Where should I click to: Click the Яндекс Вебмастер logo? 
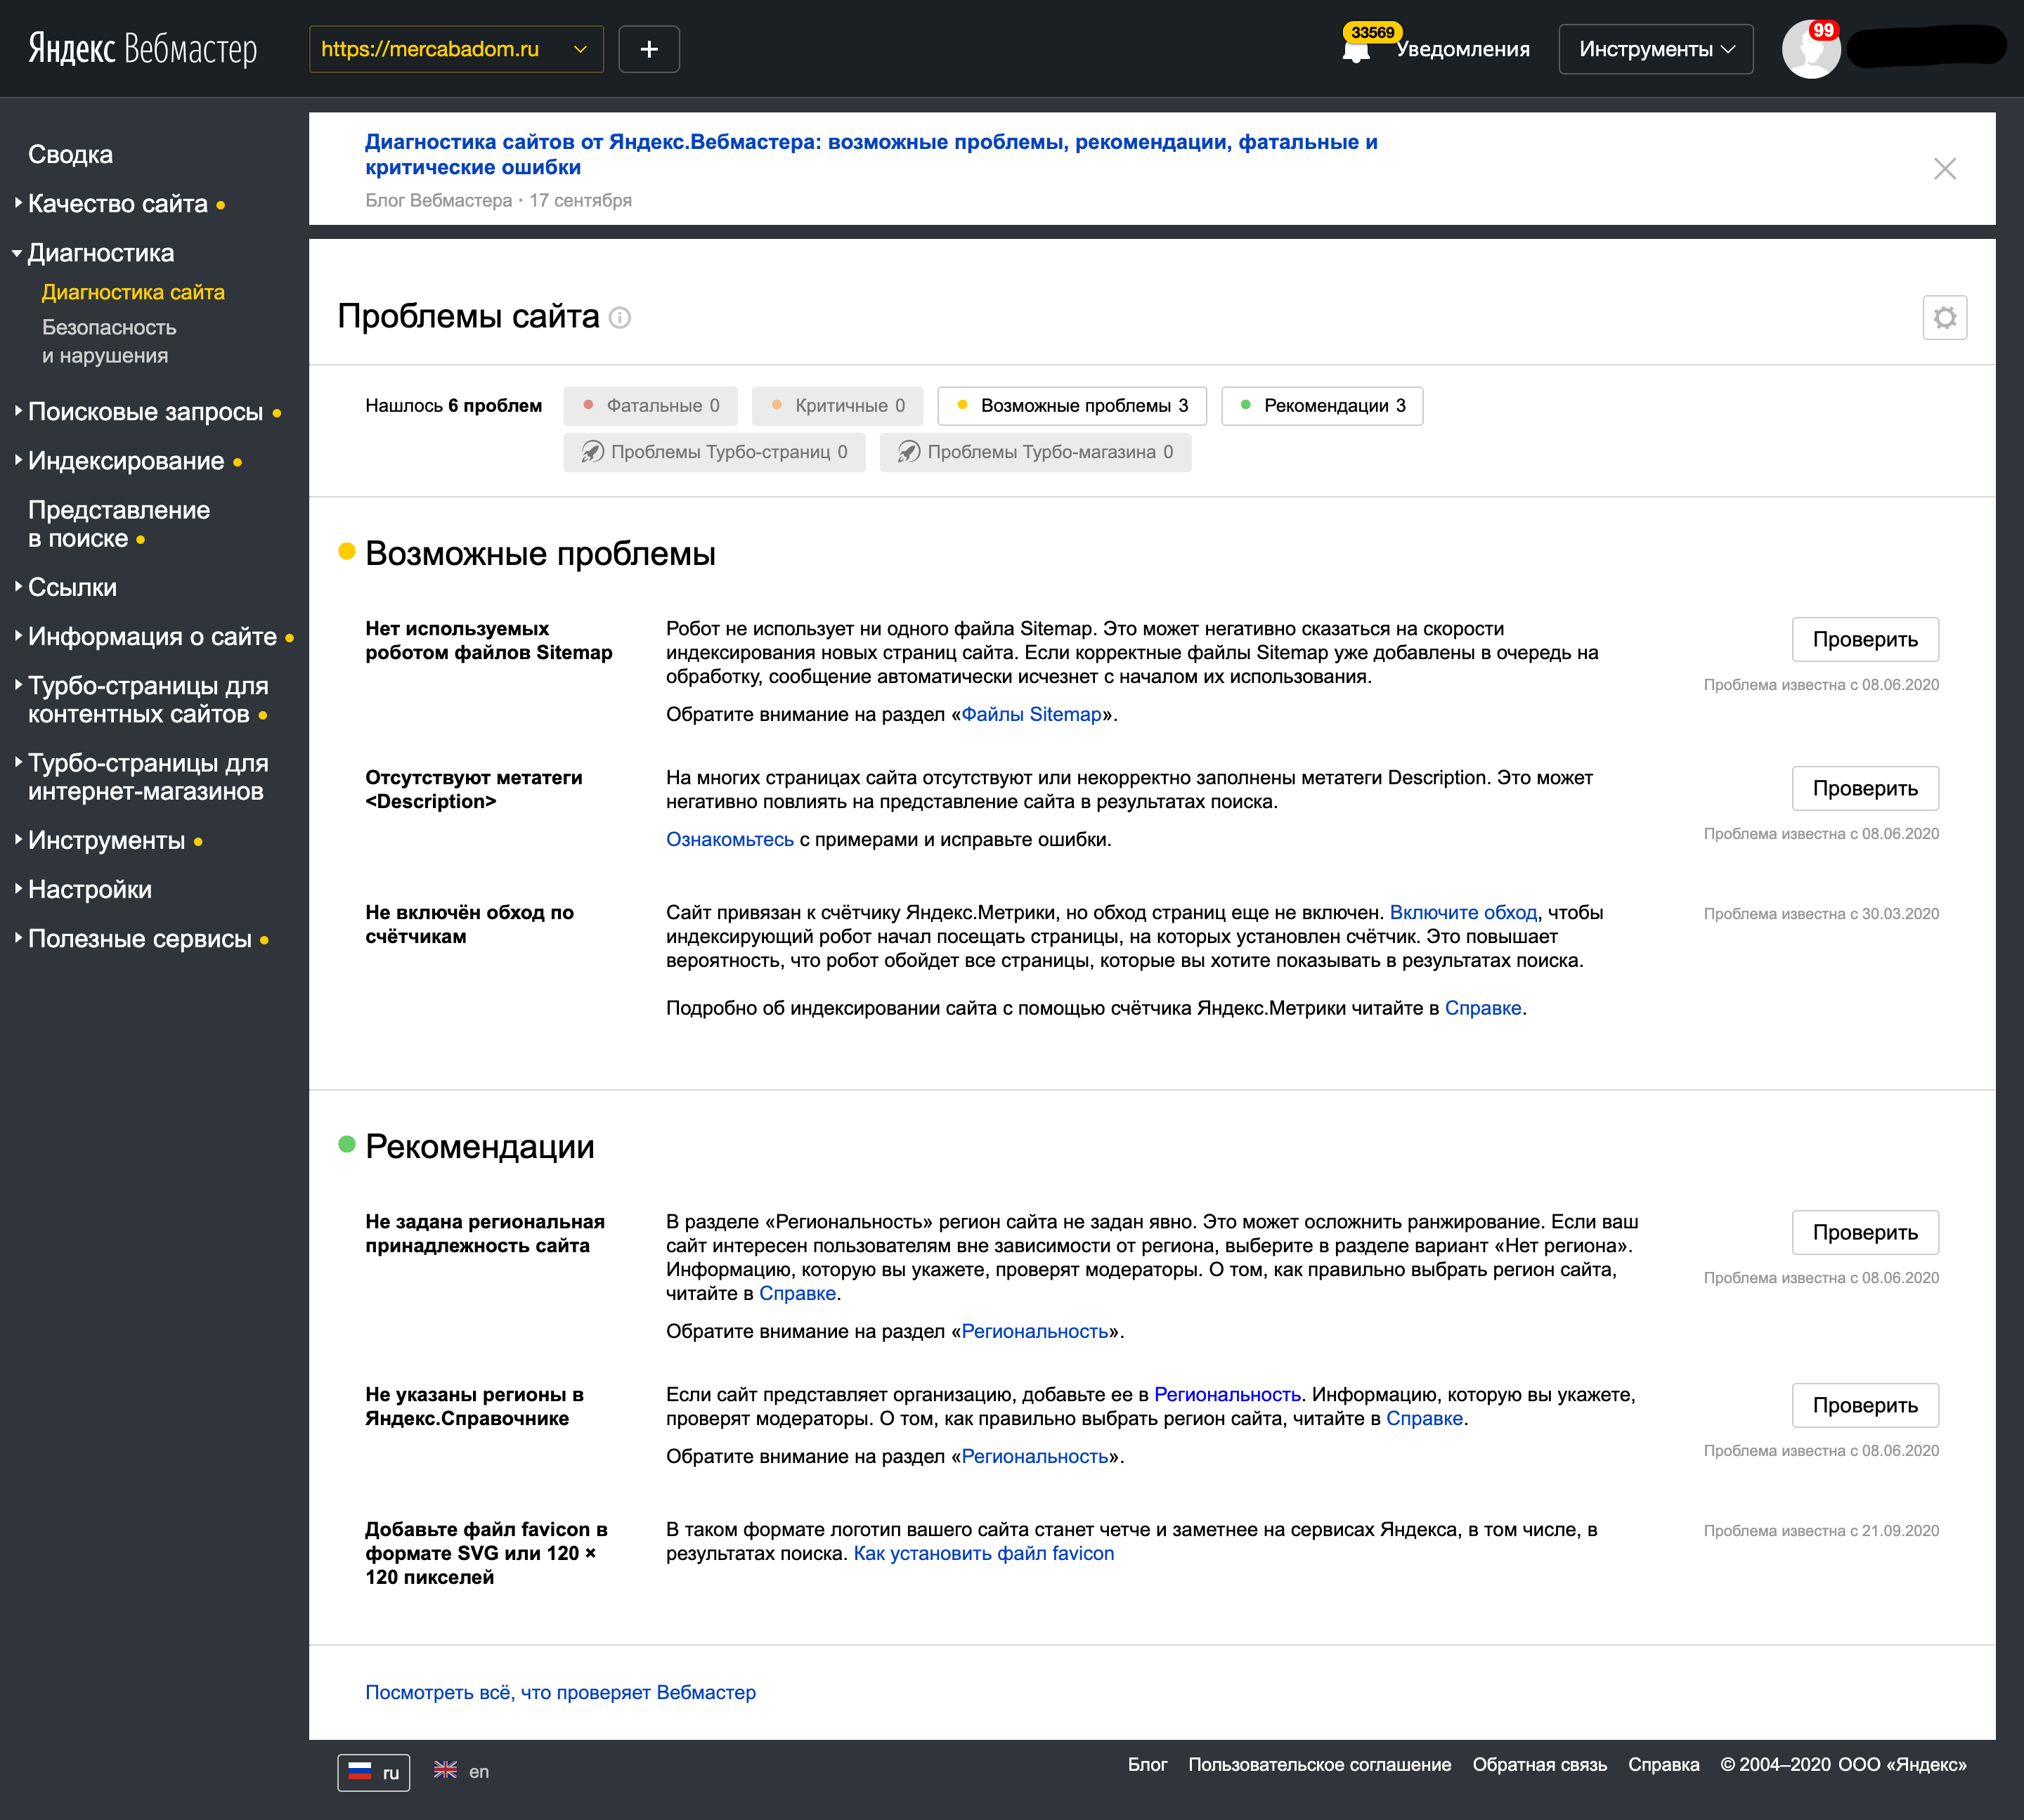click(x=143, y=49)
